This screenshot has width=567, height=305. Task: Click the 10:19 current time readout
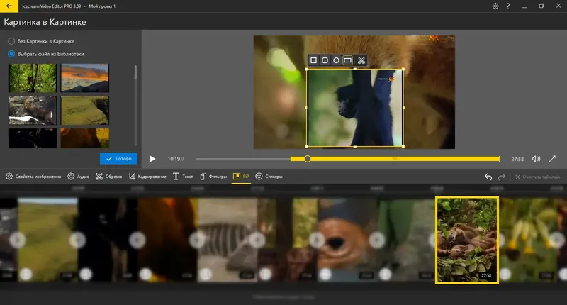tap(175, 159)
